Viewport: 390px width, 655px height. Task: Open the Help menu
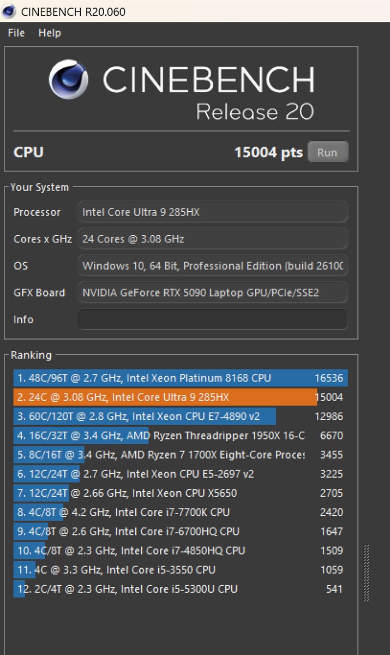[50, 33]
